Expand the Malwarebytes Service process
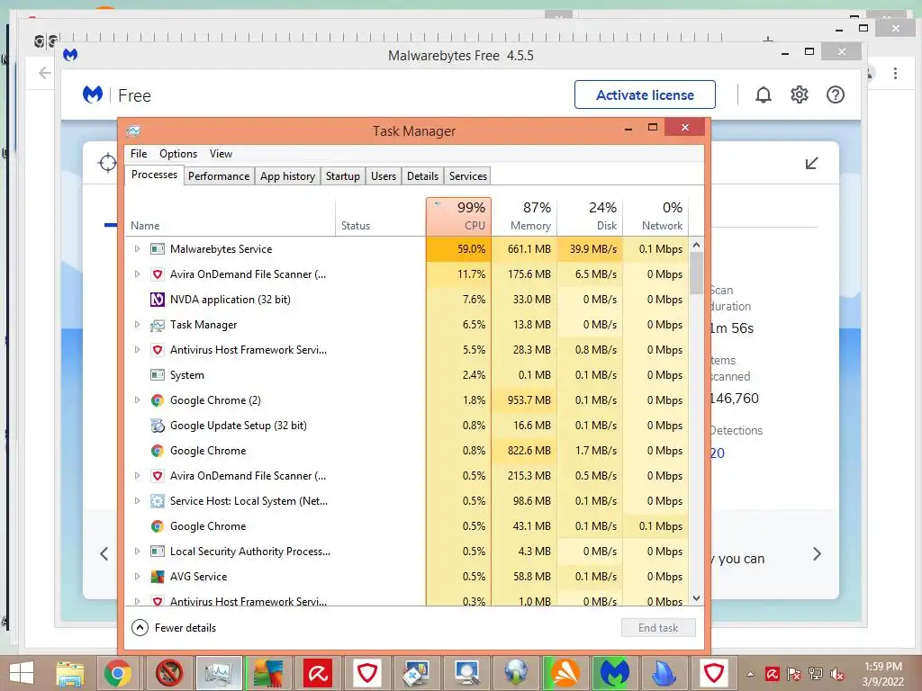Viewport: 922px width, 691px height. point(137,248)
